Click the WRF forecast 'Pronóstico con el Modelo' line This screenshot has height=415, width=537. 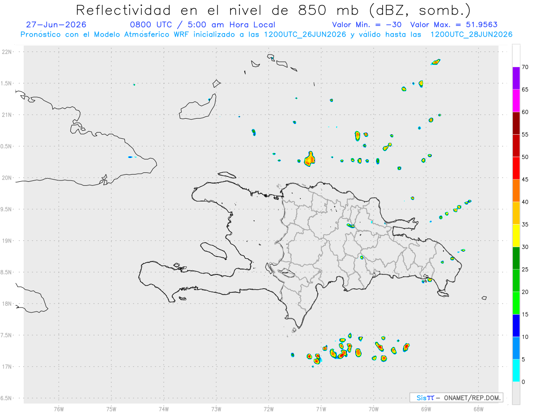[x=266, y=34]
